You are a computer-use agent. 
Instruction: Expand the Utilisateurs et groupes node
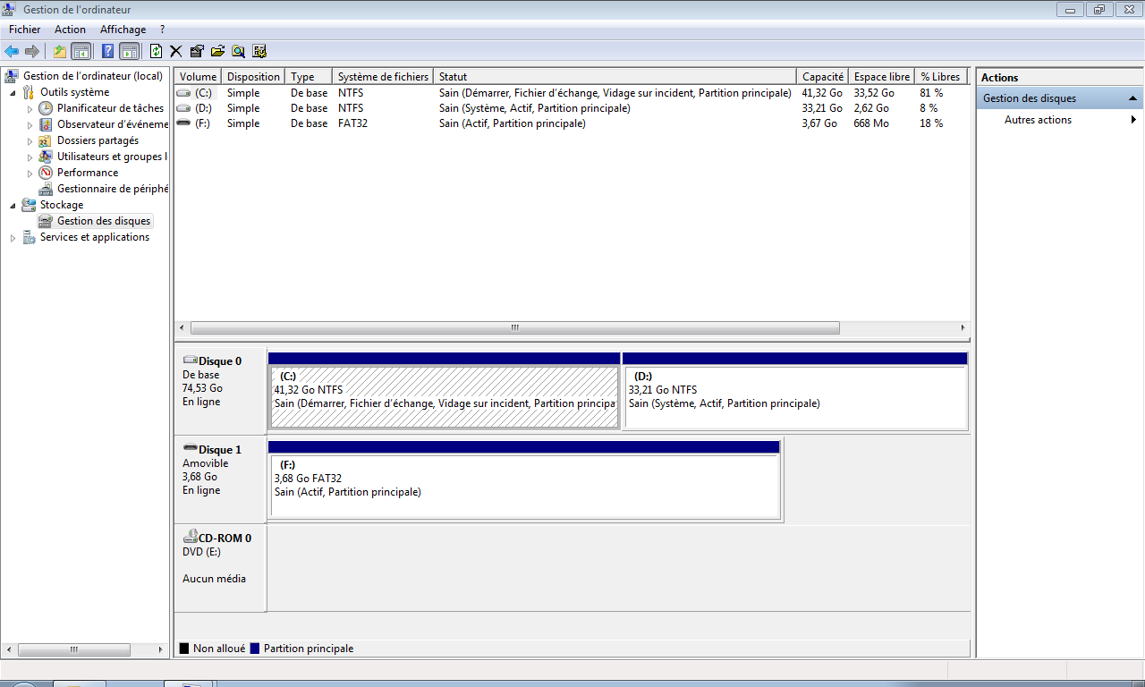click(30, 157)
